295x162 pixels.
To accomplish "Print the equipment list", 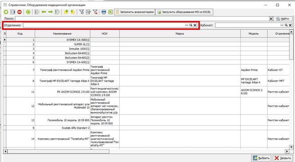I will pos(104,12).
